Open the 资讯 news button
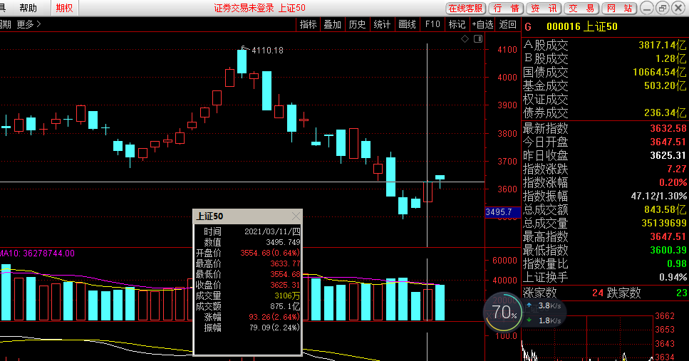 (544, 9)
